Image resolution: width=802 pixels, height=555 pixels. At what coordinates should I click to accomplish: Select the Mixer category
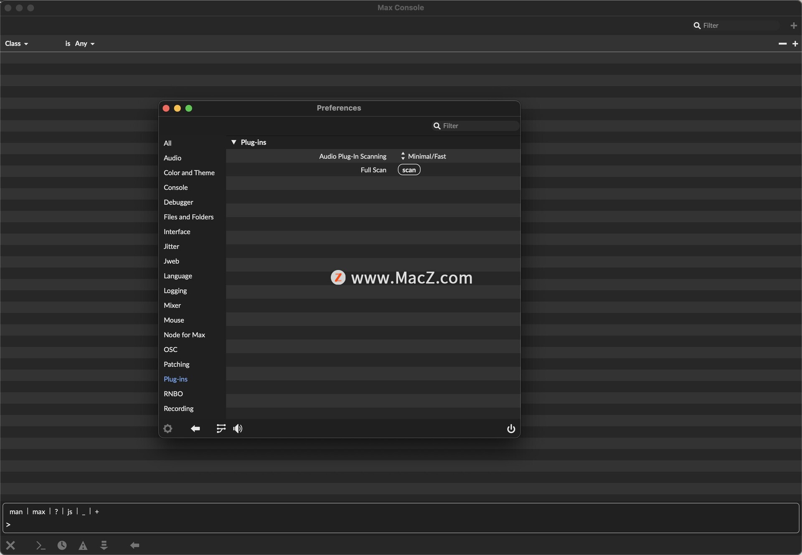tap(172, 306)
